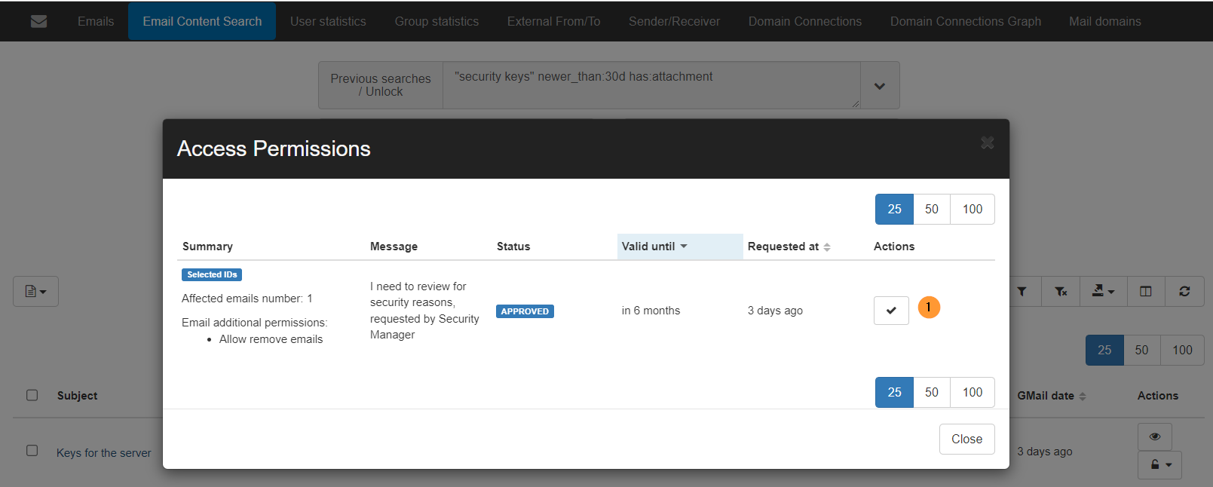The height and width of the screenshot is (487, 1213).
Task: Click the filter funnel icon
Action: click(x=1022, y=291)
